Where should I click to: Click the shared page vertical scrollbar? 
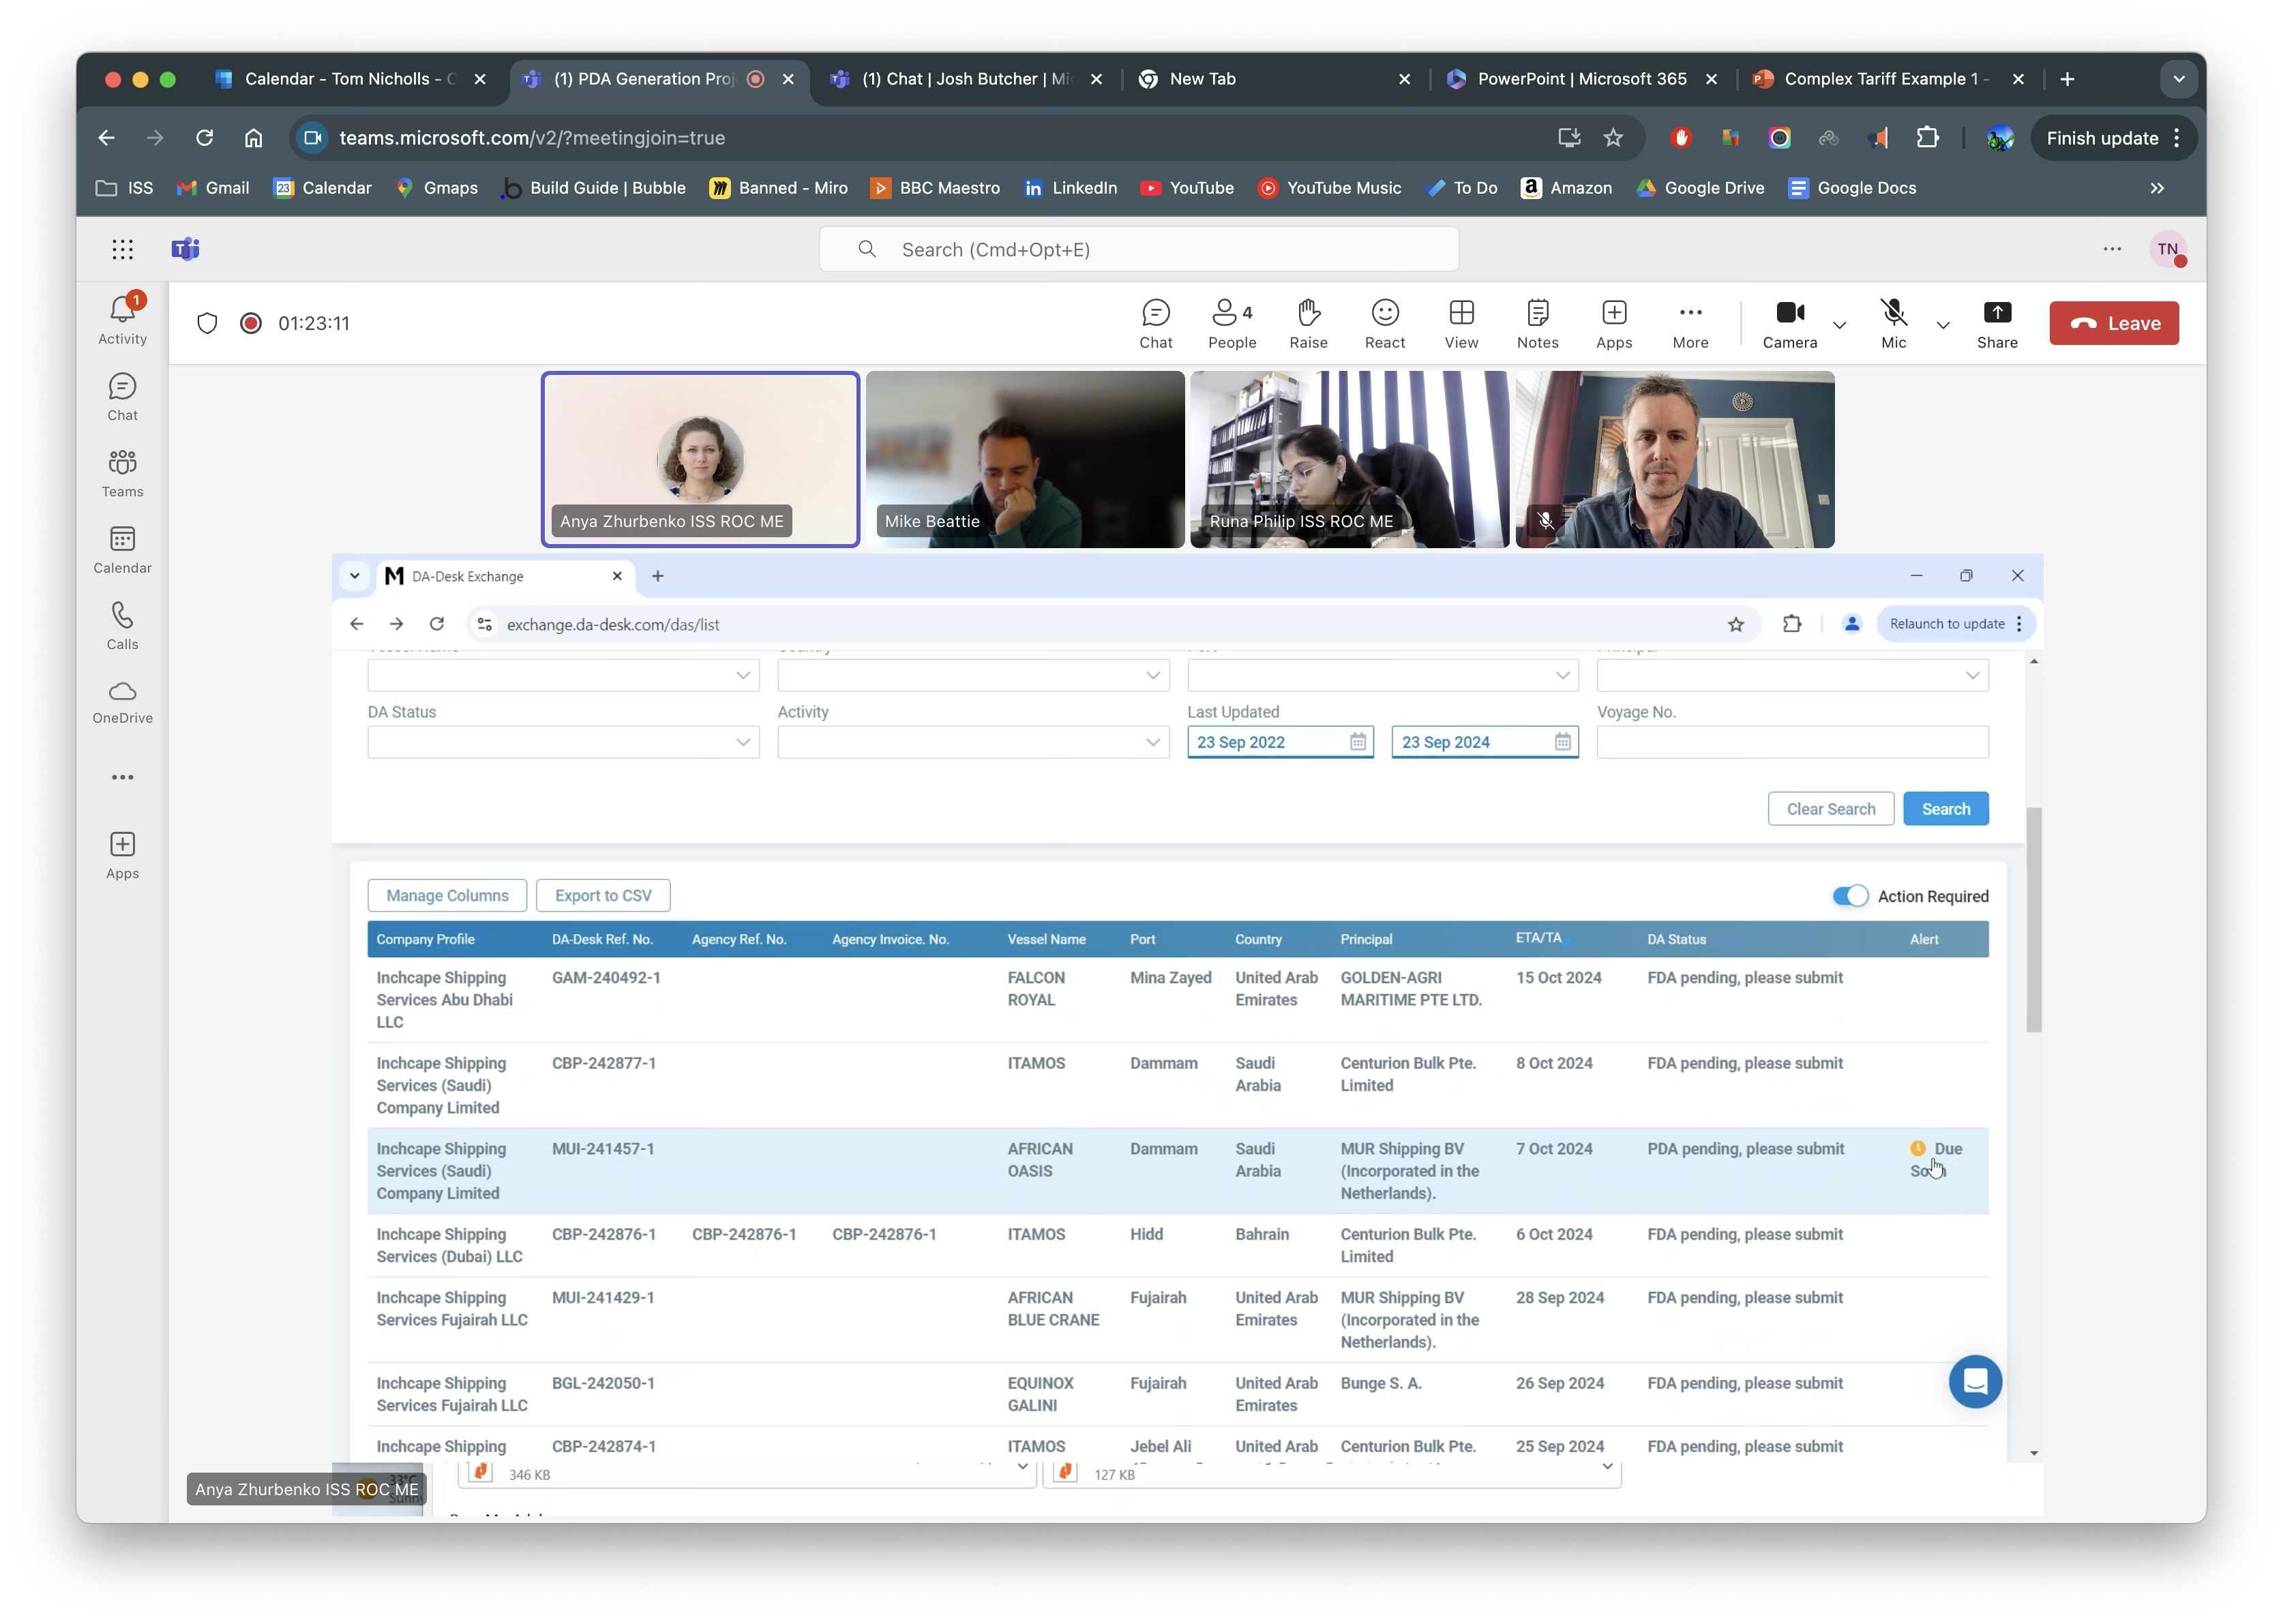2033,919
